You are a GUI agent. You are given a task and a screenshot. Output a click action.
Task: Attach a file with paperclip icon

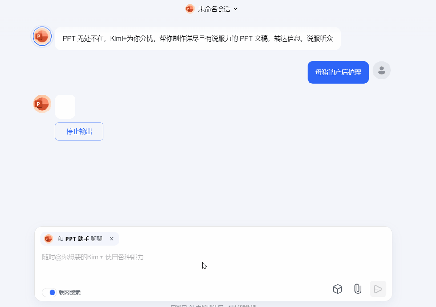[358, 289]
